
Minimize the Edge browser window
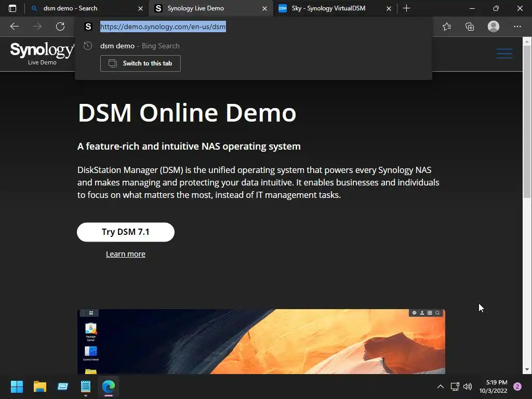click(x=472, y=8)
